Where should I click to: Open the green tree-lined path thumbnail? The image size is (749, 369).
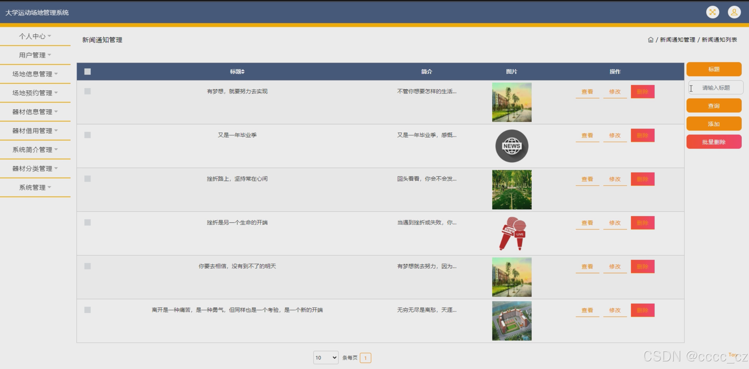512,190
